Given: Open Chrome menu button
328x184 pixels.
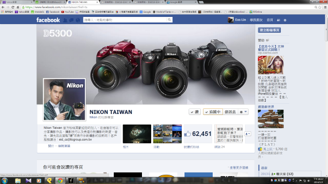Looking at the screenshot, I should [x=325, y=7].
